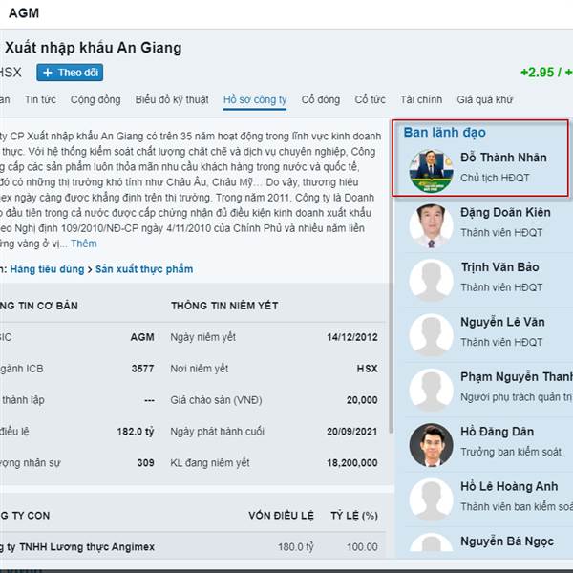Click Nguyễn Lê Văn's placeholder avatar
Screen dimensions: 573x573
432,335
